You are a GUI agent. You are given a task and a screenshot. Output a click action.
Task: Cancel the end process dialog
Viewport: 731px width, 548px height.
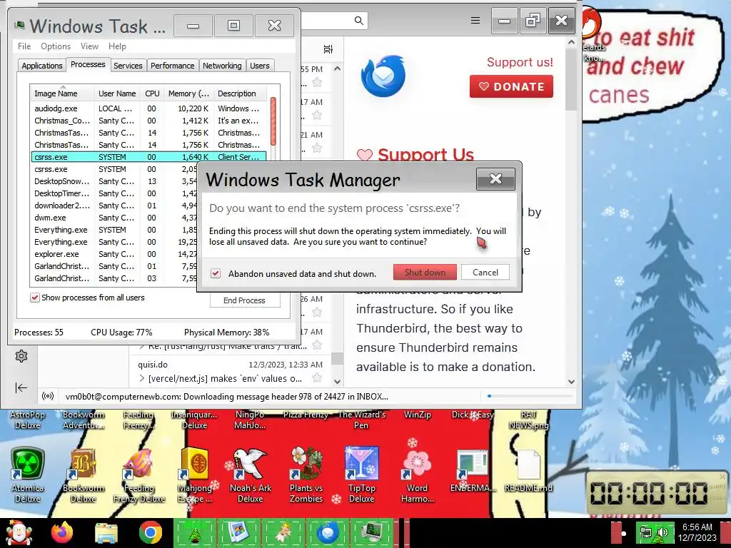485,272
